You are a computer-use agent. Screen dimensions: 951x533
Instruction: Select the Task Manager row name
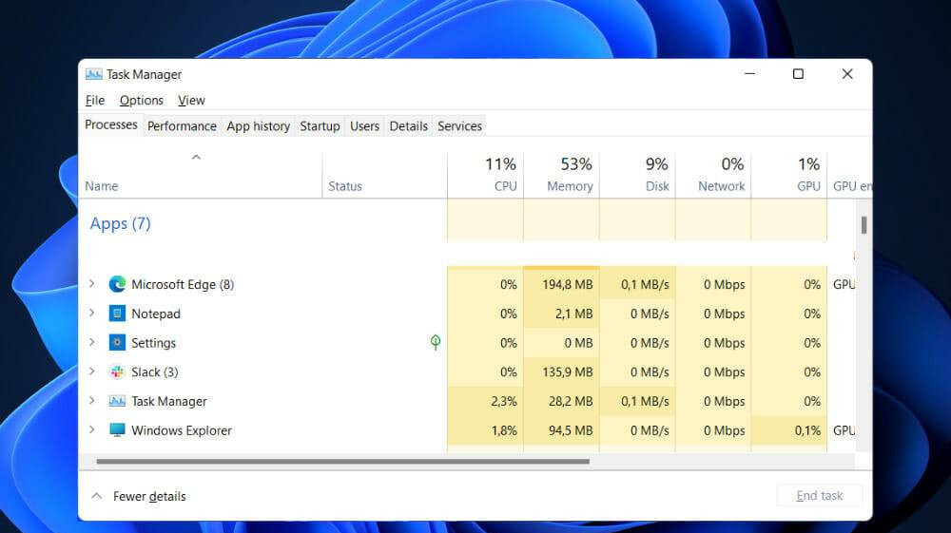coord(169,401)
